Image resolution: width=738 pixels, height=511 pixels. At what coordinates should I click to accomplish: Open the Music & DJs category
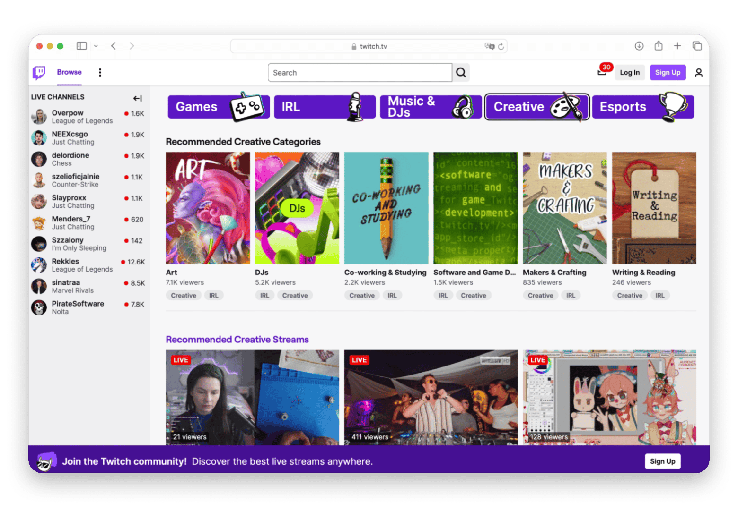(430, 107)
